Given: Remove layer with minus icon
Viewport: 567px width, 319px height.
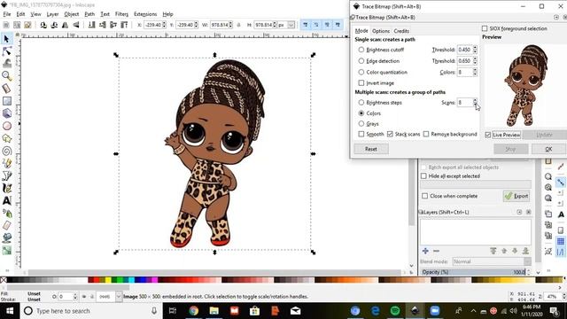Looking at the screenshot, I should (436, 251).
